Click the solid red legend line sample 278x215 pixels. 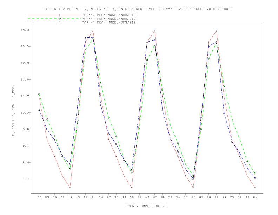click(x=54, y=15)
